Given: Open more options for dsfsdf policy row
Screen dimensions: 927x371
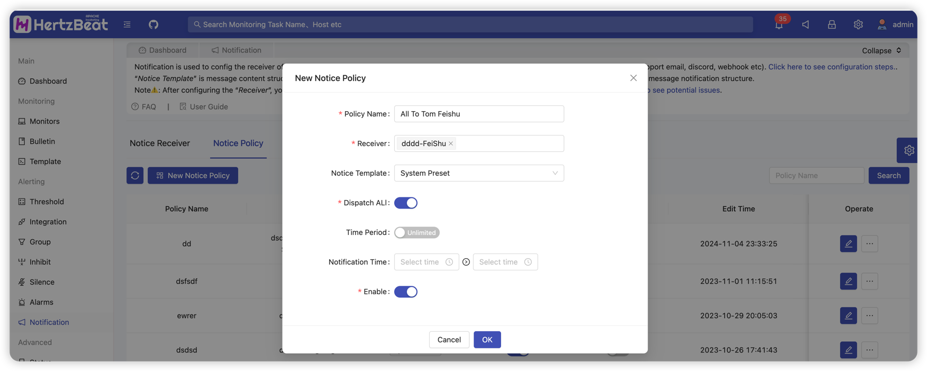Looking at the screenshot, I should coord(869,281).
